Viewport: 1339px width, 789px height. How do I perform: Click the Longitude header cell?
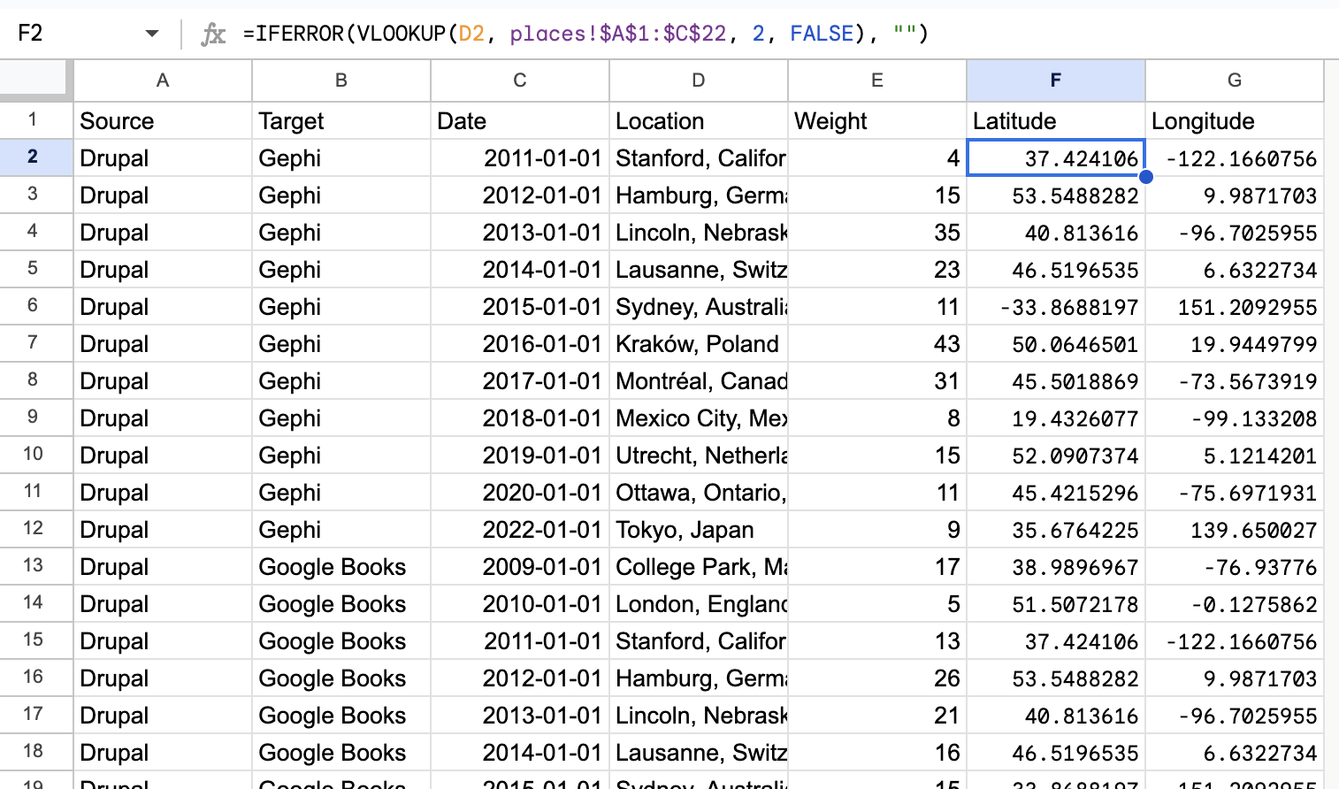click(x=1234, y=121)
